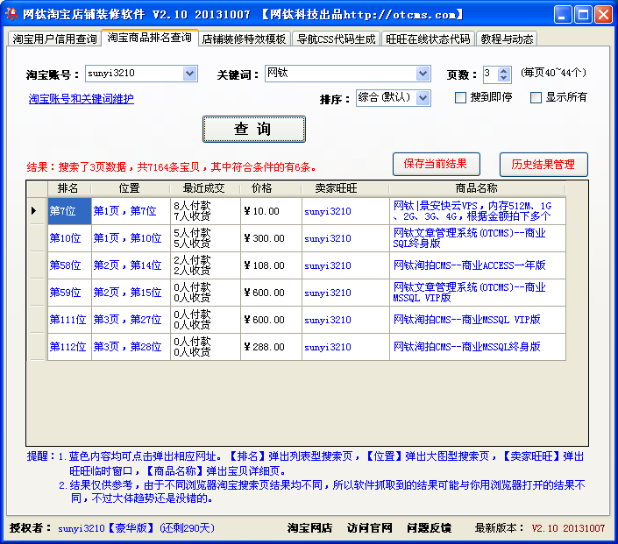Open 历史结果管理 button
Viewport: 618px width, 544px height.
click(x=543, y=165)
